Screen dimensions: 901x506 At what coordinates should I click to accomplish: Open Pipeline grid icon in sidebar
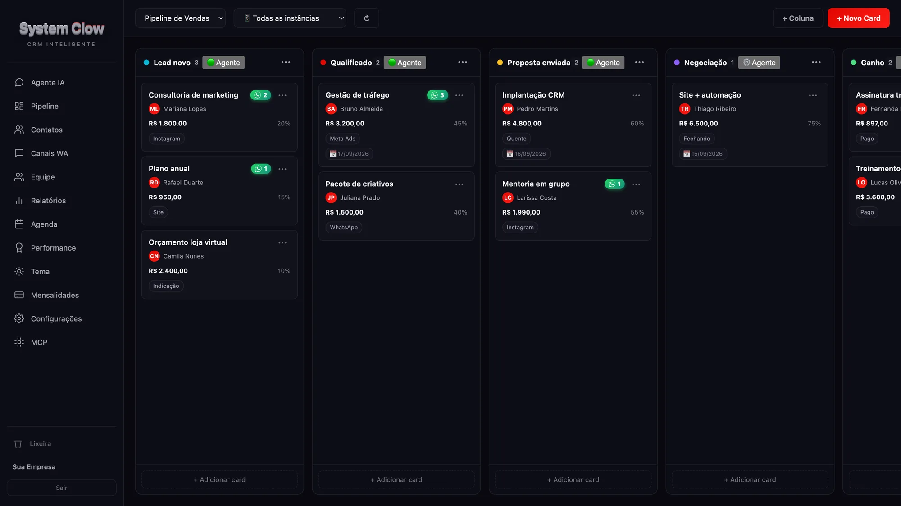point(19,106)
